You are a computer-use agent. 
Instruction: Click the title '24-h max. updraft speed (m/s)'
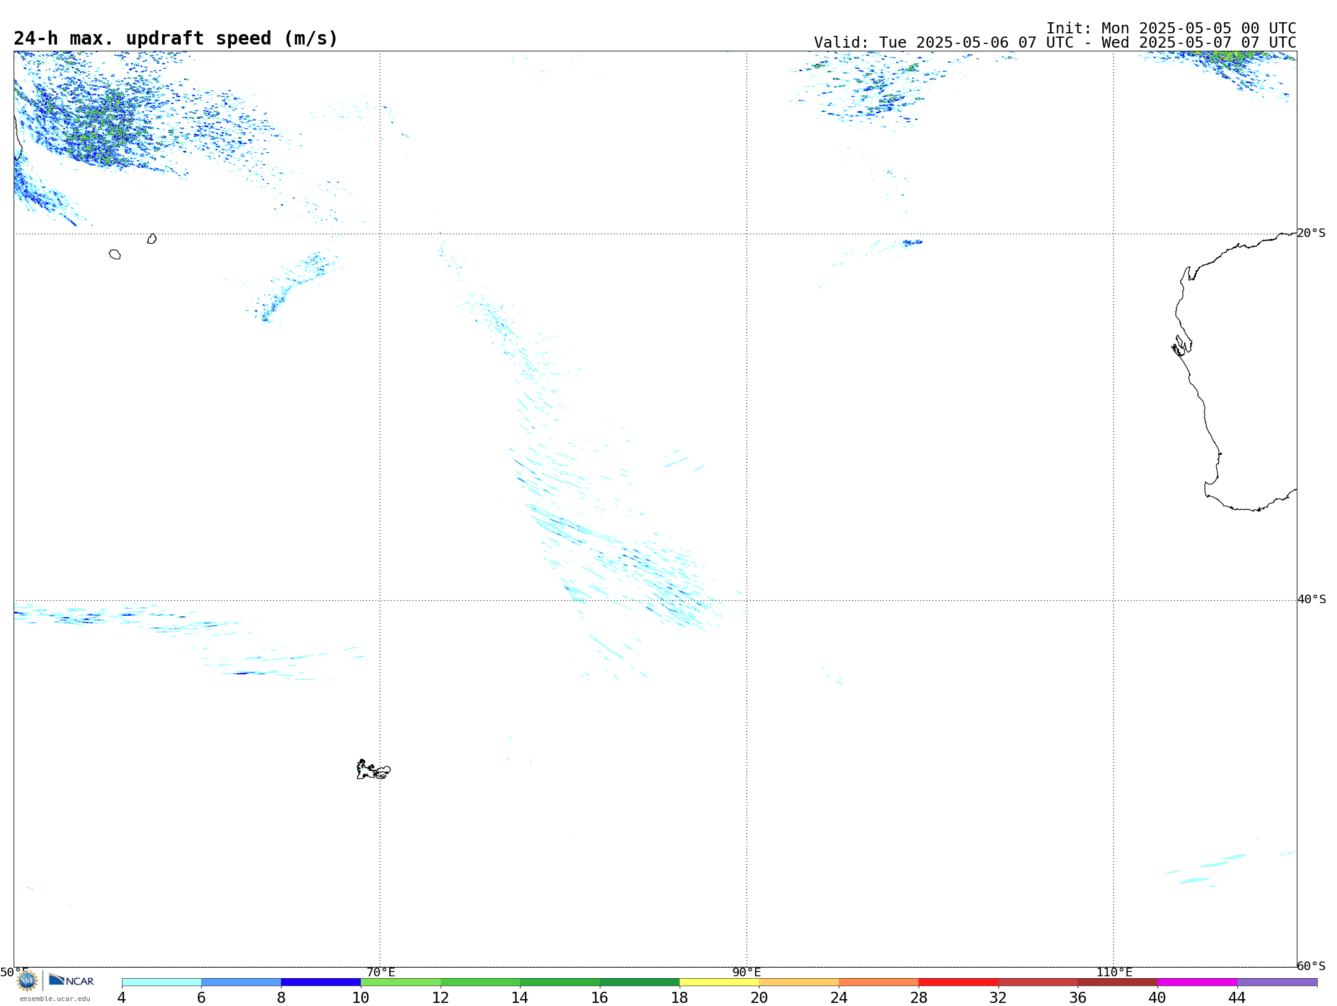point(176,39)
